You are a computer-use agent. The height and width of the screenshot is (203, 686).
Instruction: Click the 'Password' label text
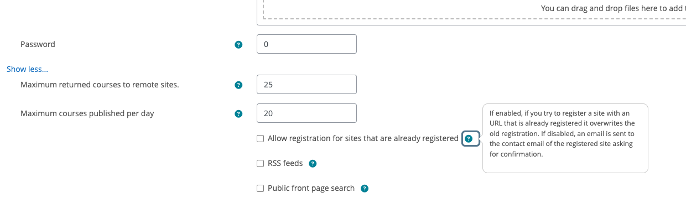38,44
